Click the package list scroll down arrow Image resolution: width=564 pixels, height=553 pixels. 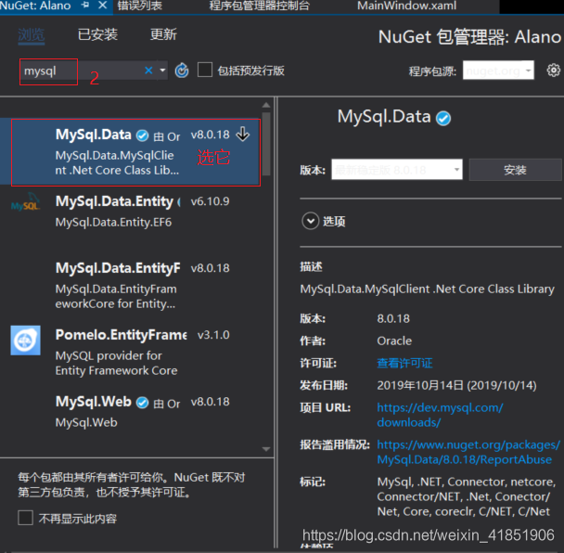(x=266, y=449)
